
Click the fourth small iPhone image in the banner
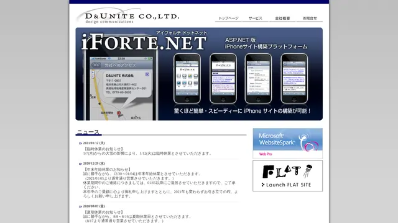[294, 79]
